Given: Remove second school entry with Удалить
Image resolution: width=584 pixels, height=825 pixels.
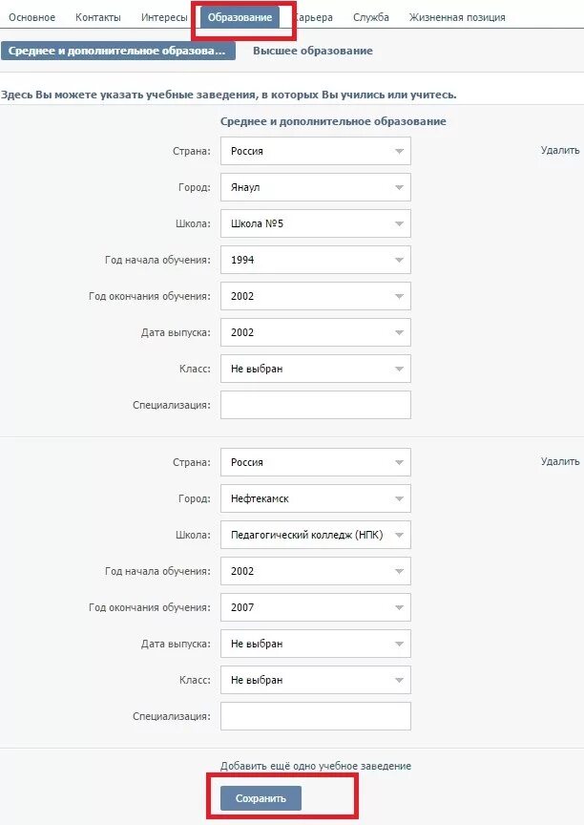Looking at the screenshot, I should tap(559, 461).
